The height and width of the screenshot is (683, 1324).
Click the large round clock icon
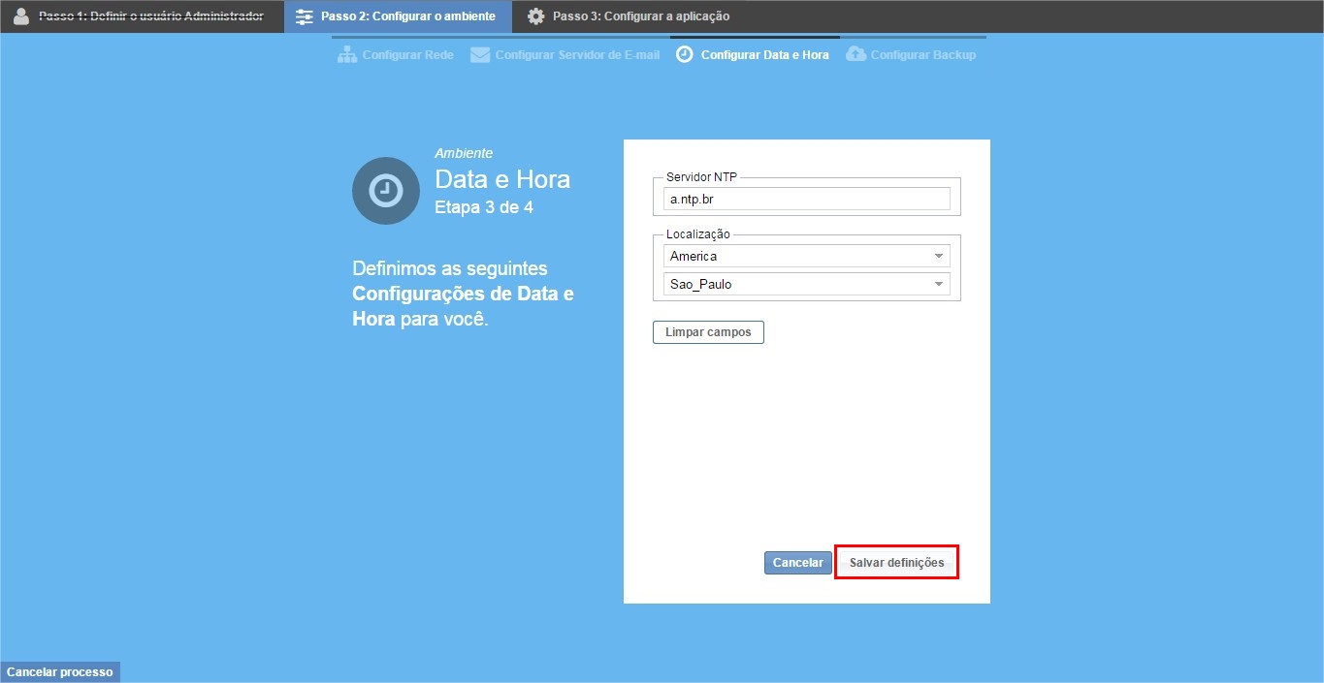pyautogui.click(x=386, y=191)
